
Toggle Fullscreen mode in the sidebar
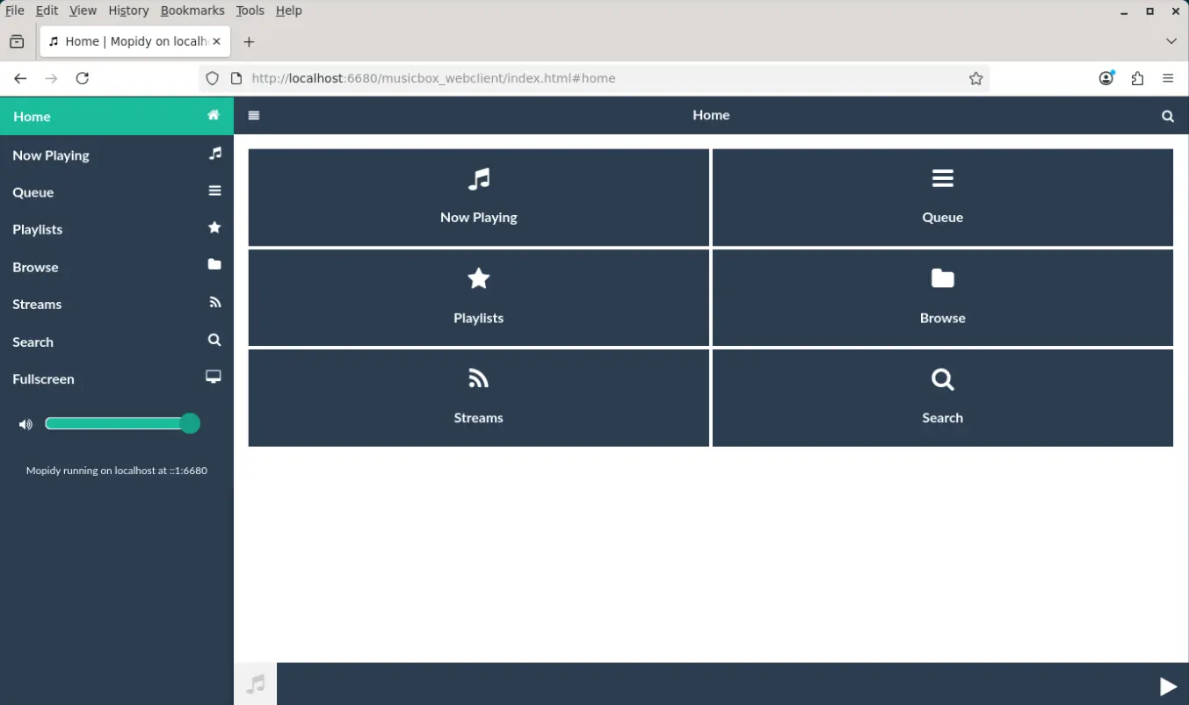[116, 378]
